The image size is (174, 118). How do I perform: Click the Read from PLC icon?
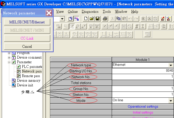168,19
